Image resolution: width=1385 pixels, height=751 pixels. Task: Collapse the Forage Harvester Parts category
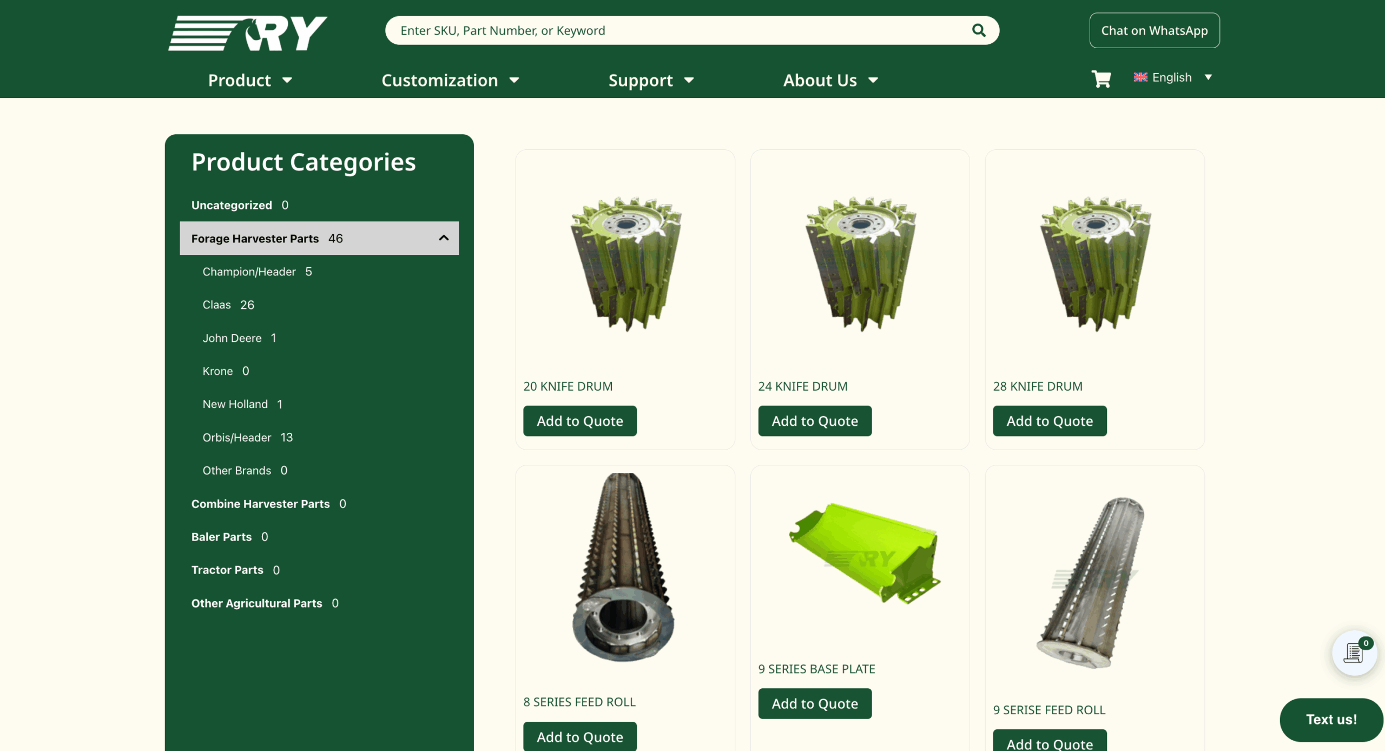tap(443, 238)
